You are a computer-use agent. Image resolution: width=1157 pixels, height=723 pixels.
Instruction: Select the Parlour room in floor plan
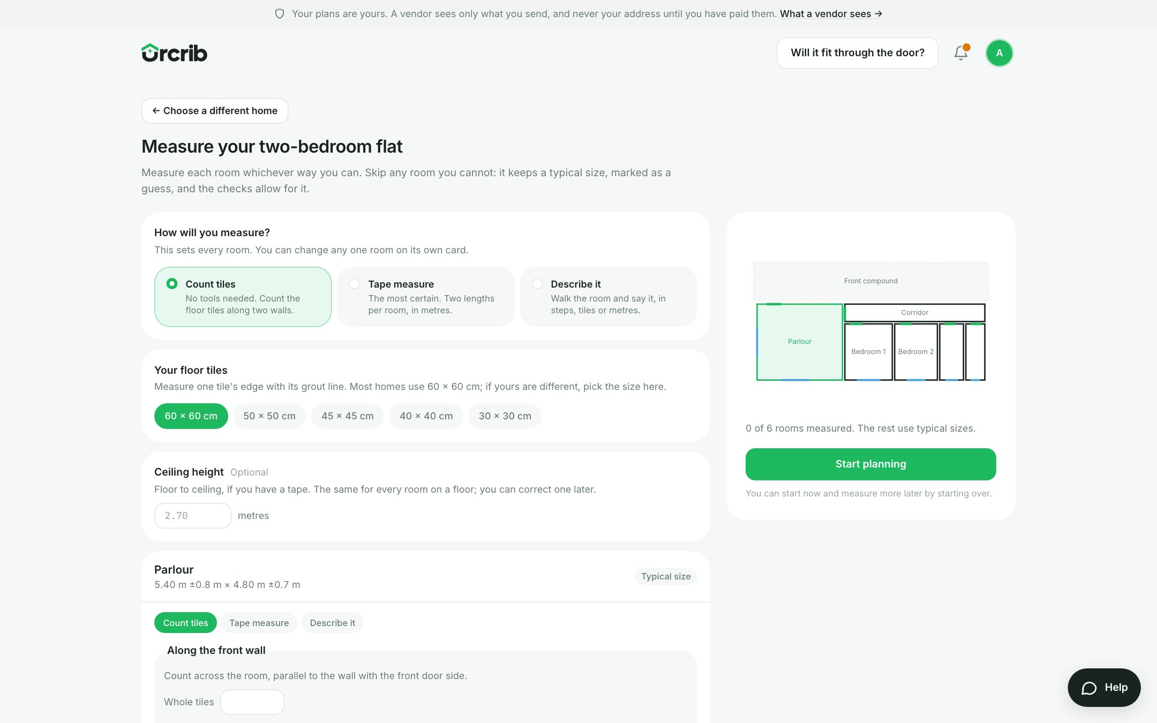[799, 342]
